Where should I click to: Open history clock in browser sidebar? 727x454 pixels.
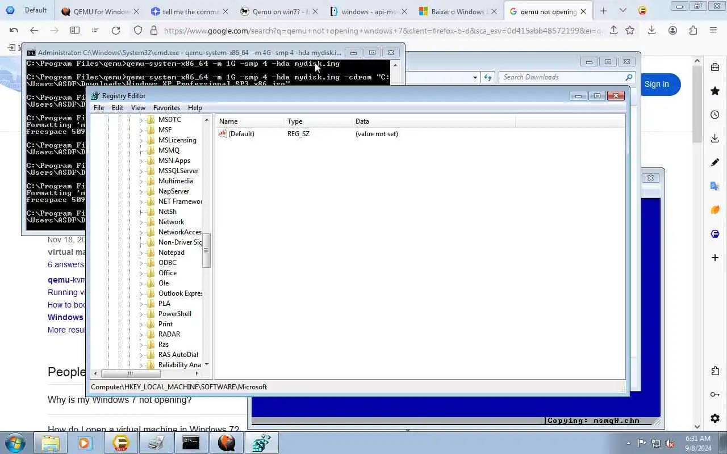[715, 115]
